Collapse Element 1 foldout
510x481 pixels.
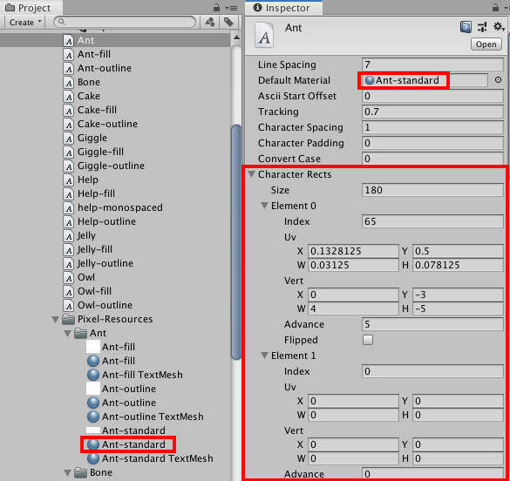tap(264, 356)
